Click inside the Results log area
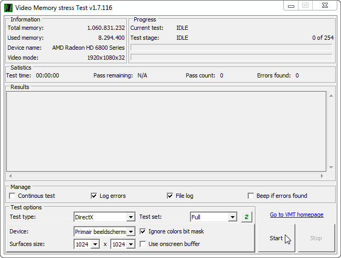 point(166,131)
